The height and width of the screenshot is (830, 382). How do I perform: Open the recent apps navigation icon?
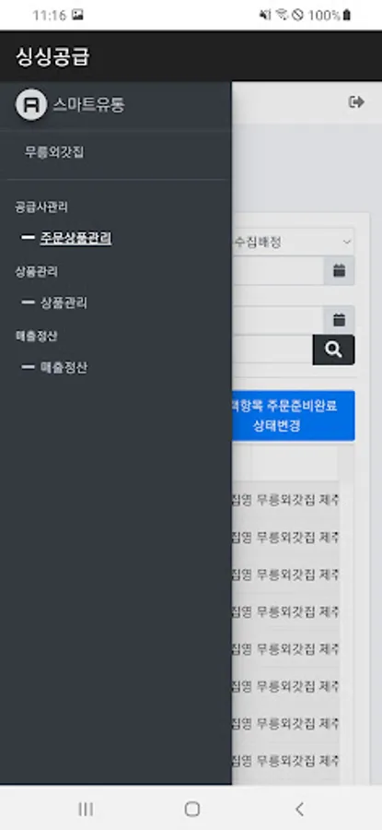point(86,809)
